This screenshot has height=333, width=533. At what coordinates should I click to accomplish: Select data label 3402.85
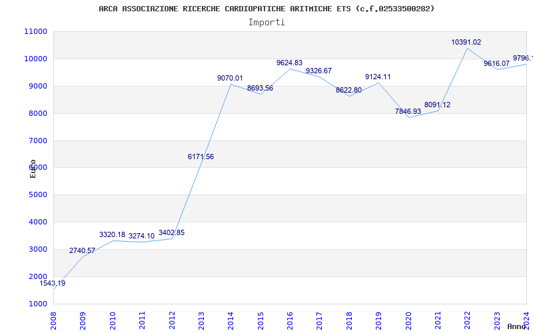coord(172,232)
